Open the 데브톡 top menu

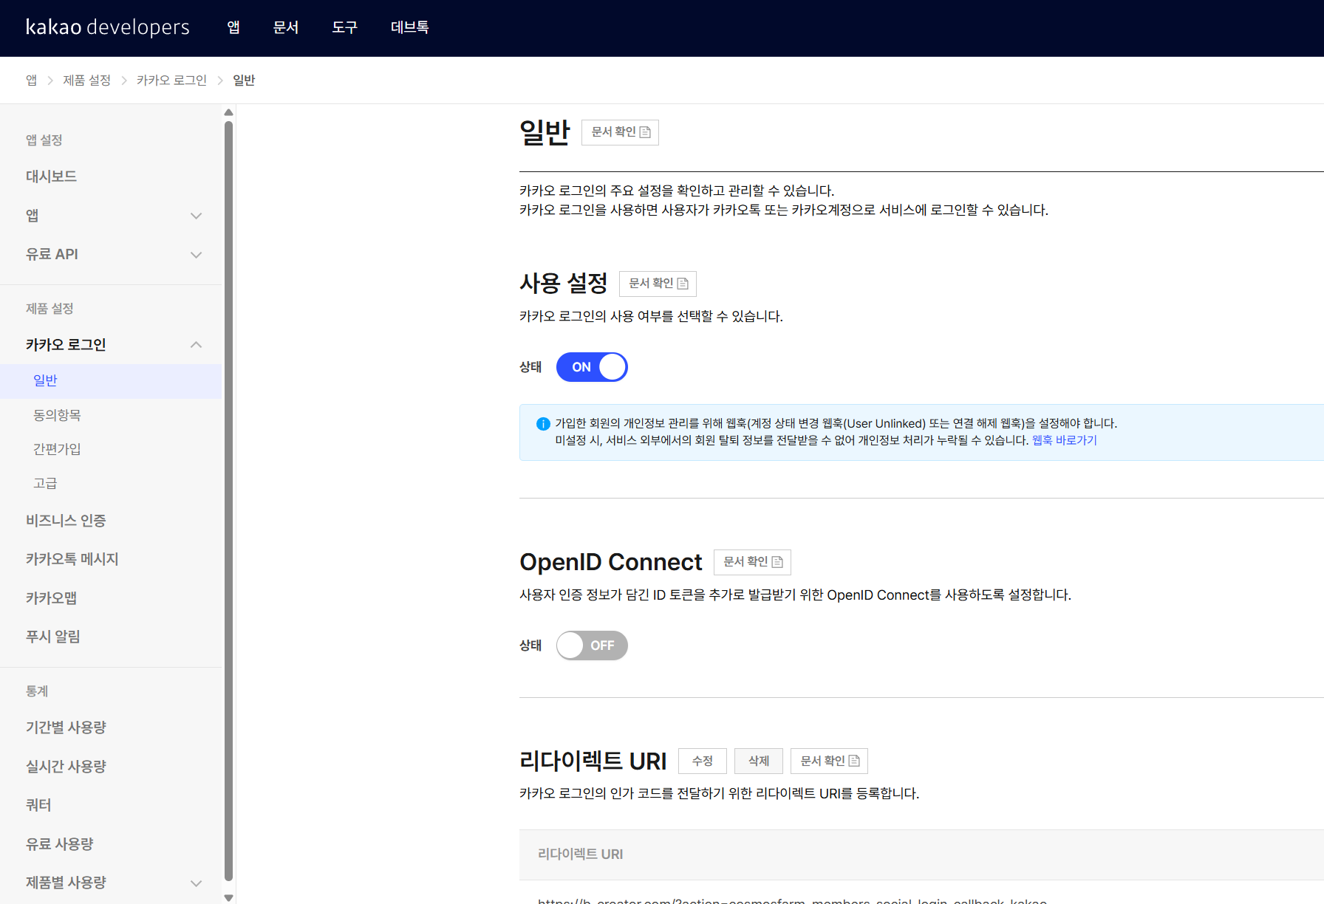409,27
